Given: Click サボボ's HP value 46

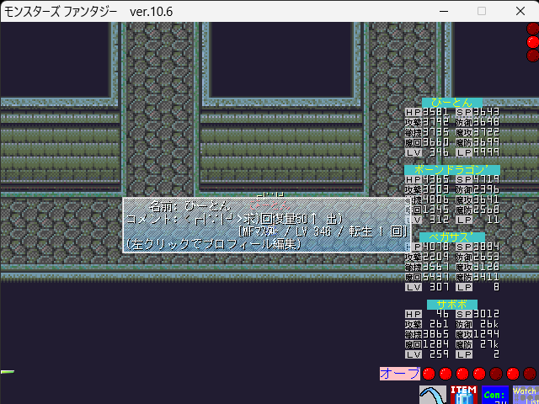Looking at the screenshot, I should 441,314.
